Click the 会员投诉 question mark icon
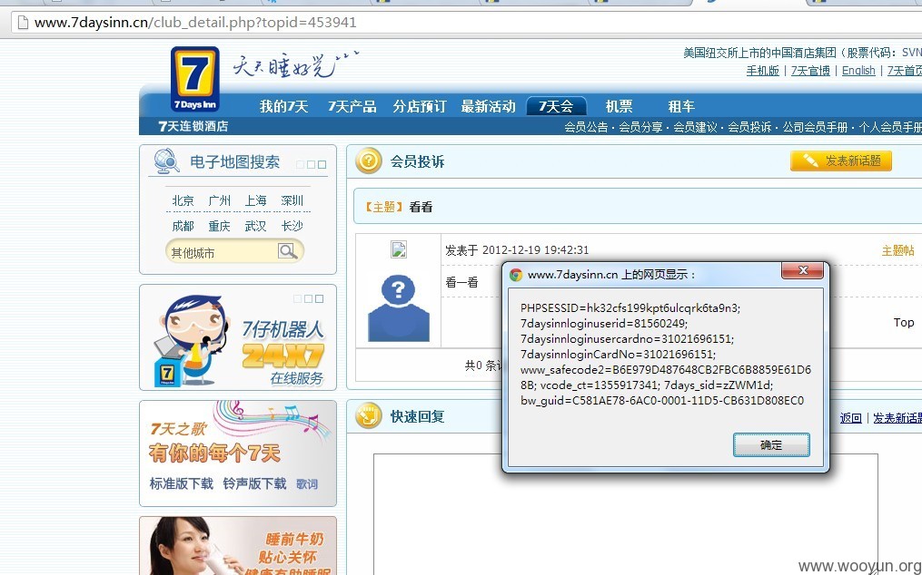 click(369, 161)
